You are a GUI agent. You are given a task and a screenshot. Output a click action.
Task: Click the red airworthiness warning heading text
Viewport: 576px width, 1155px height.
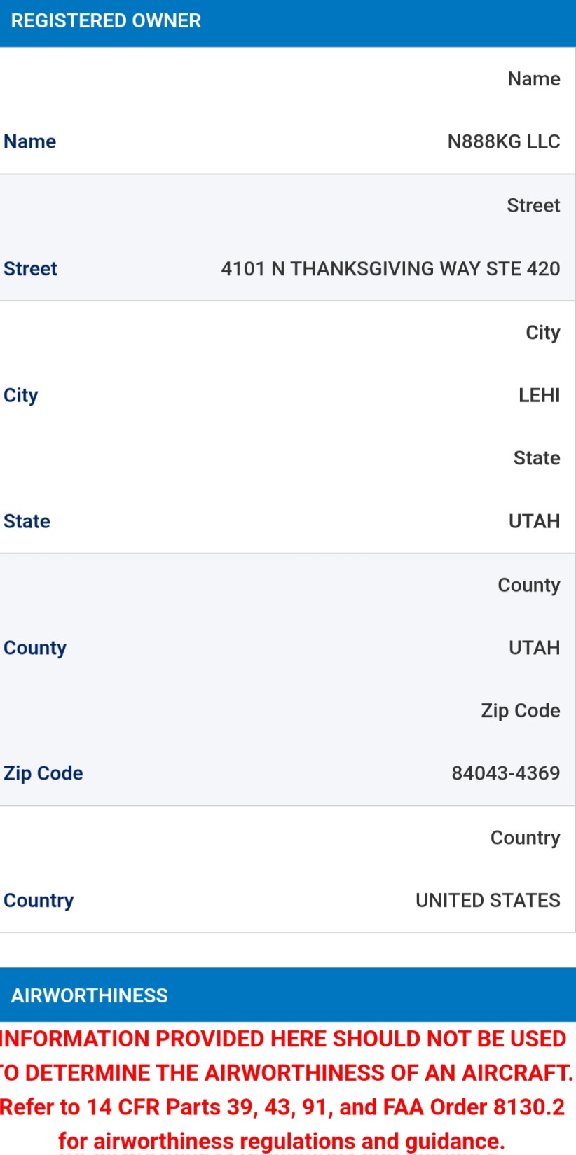click(x=286, y=1056)
